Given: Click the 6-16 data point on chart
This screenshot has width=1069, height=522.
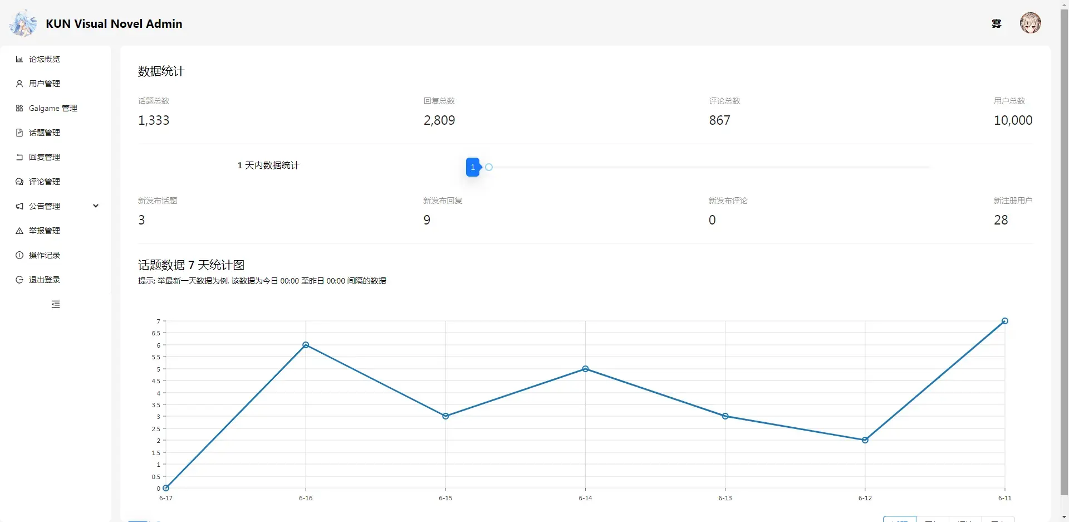Looking at the screenshot, I should tap(306, 345).
